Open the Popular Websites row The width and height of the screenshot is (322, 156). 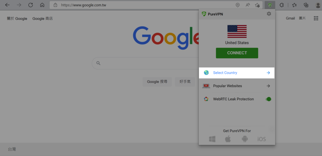(236, 86)
